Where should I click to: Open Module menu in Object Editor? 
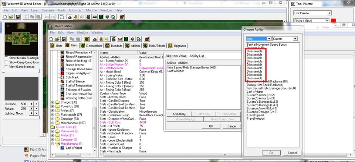[x=82, y=33]
